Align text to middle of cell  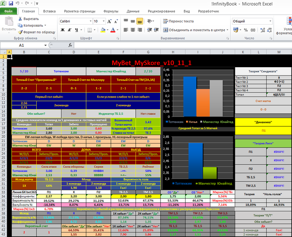coord(133,21)
